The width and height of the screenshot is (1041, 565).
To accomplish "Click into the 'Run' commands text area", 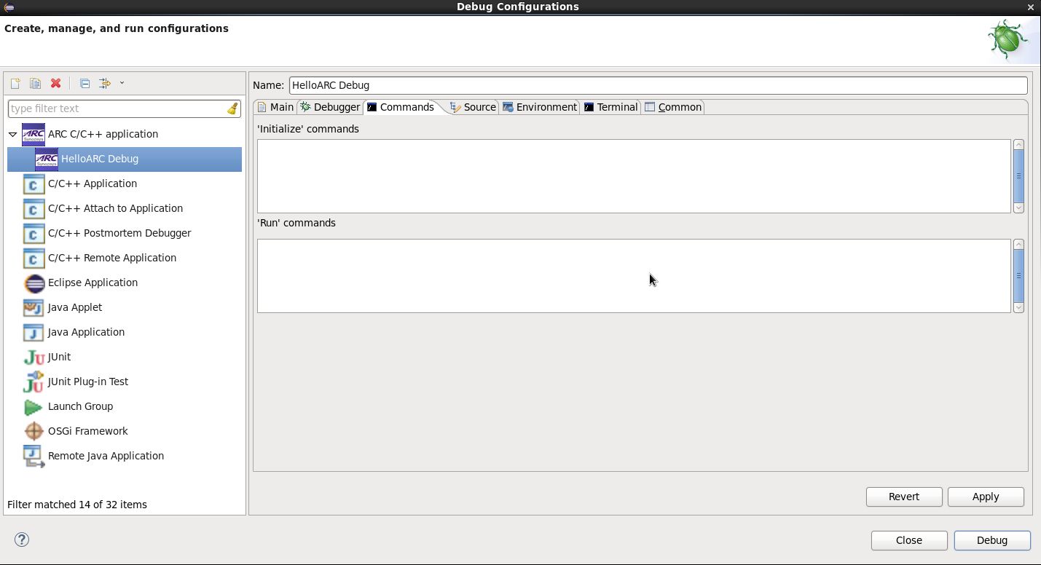I will point(634,276).
